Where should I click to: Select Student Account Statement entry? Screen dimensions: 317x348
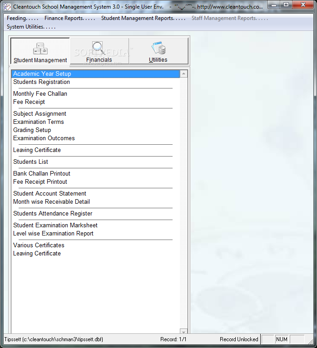(x=50, y=194)
